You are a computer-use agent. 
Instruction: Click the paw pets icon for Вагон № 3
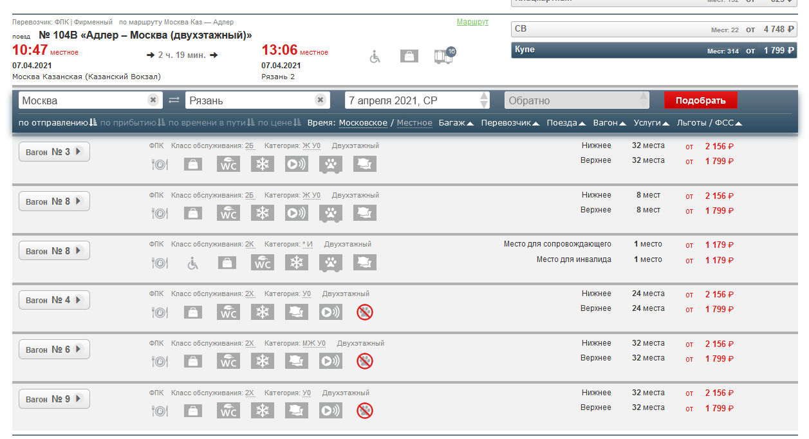[x=330, y=164]
